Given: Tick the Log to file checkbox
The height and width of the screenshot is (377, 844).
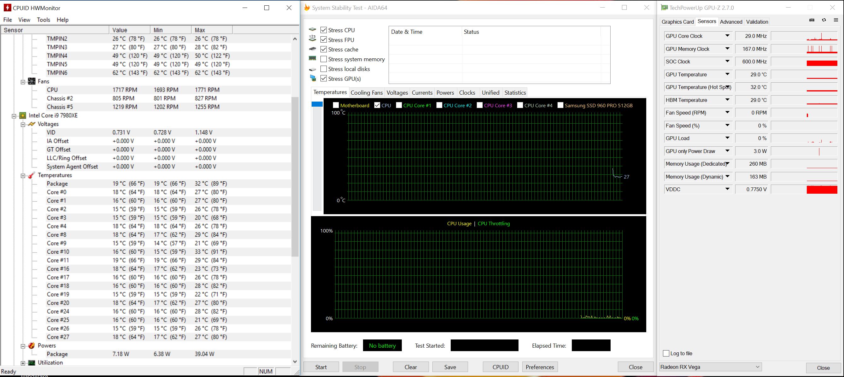Looking at the screenshot, I should click(666, 353).
